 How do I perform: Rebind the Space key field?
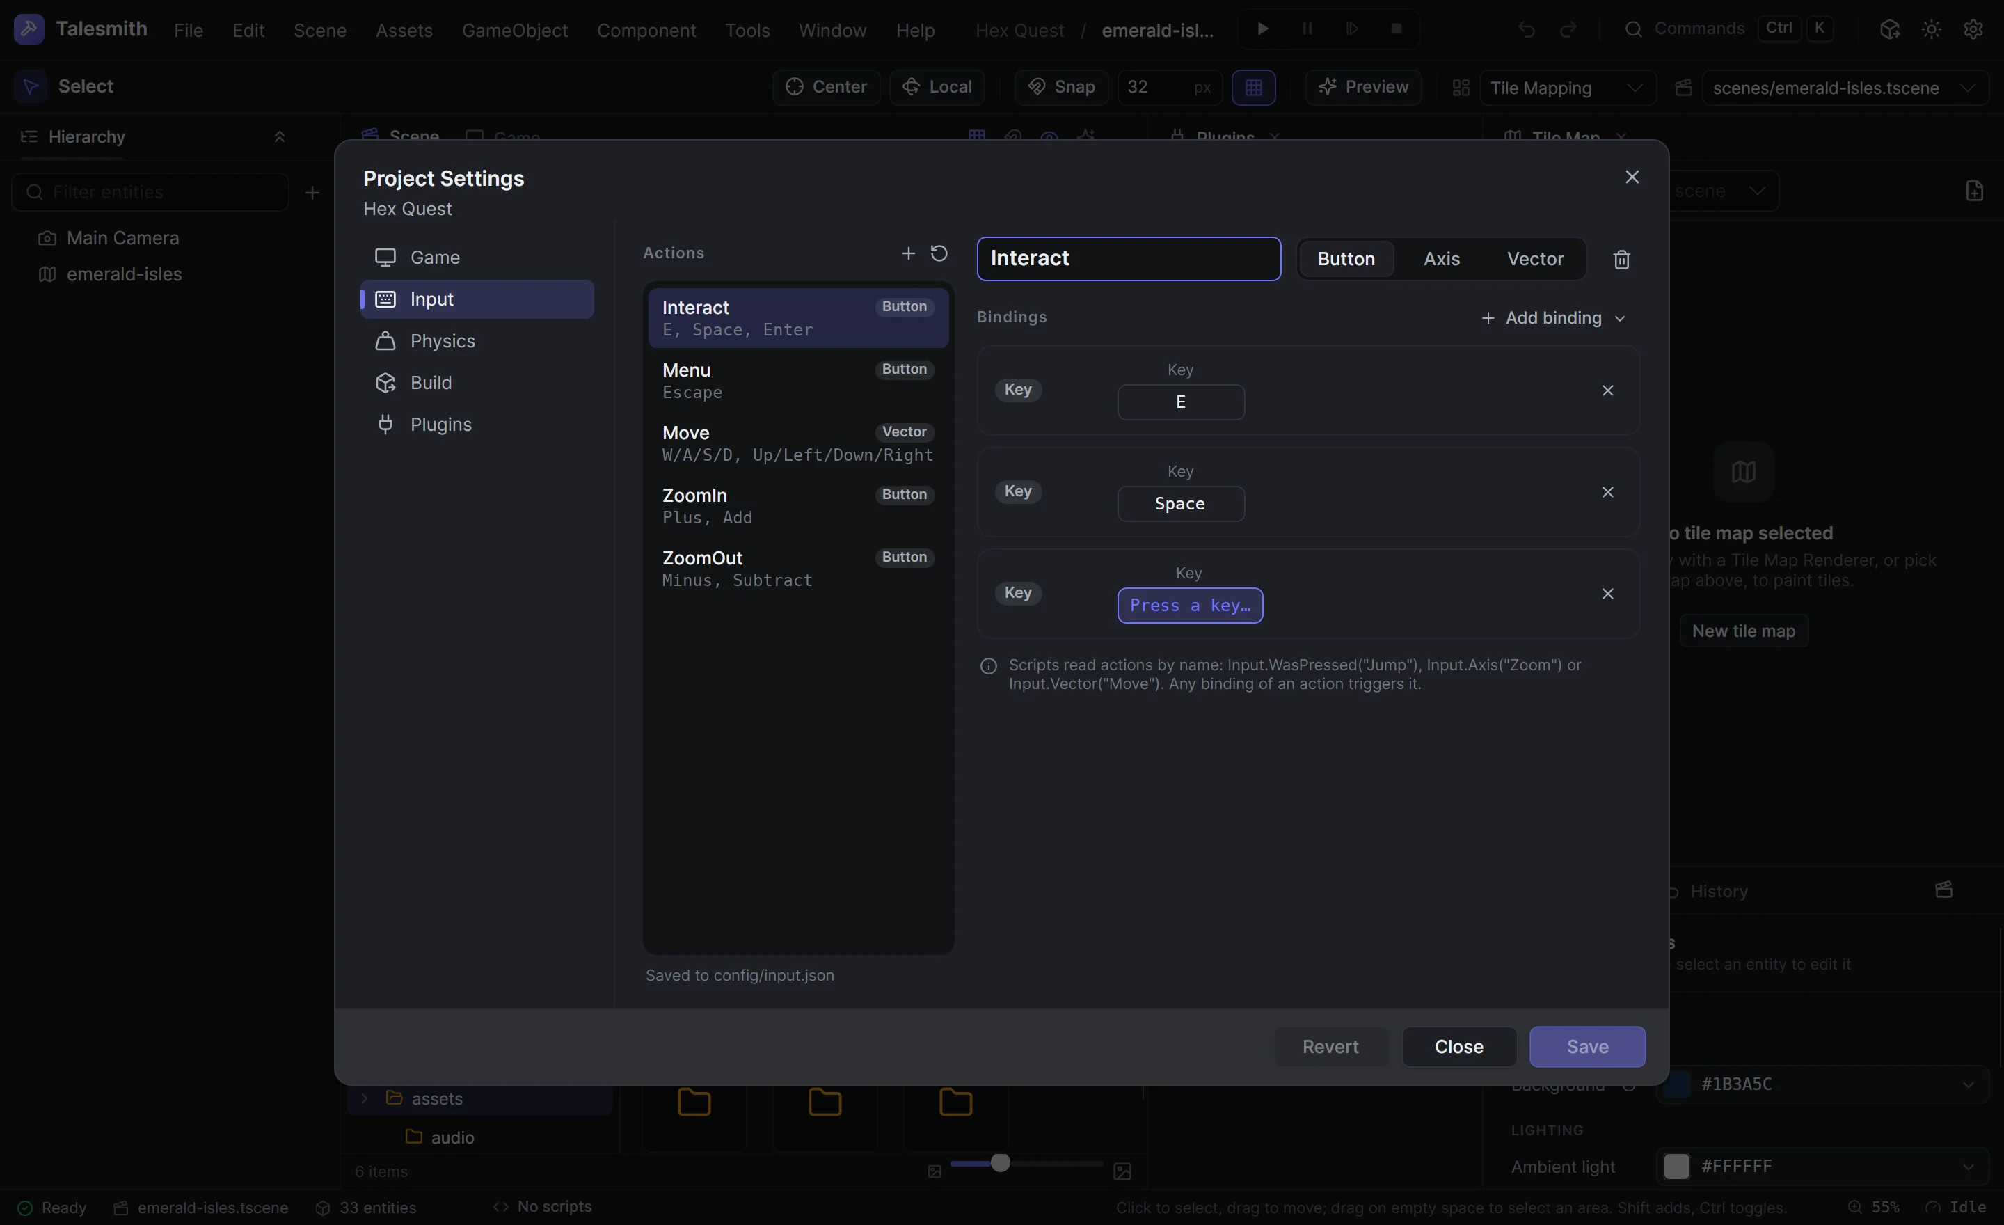[x=1180, y=503]
